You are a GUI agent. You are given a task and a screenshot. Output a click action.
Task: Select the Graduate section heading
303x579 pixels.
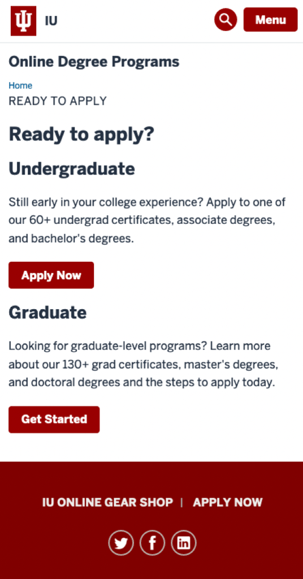pyautogui.click(x=47, y=312)
